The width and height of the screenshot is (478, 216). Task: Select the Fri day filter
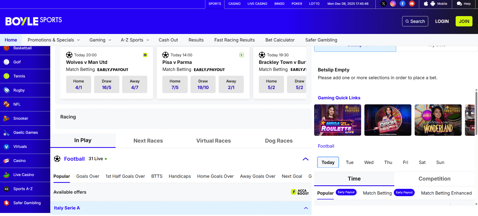[x=405, y=162]
